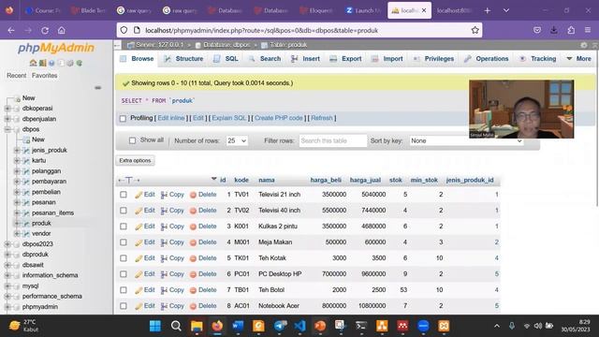Screen dimensions: 599x337
Task: Click the page vertical scrollbar
Action: (597, 130)
